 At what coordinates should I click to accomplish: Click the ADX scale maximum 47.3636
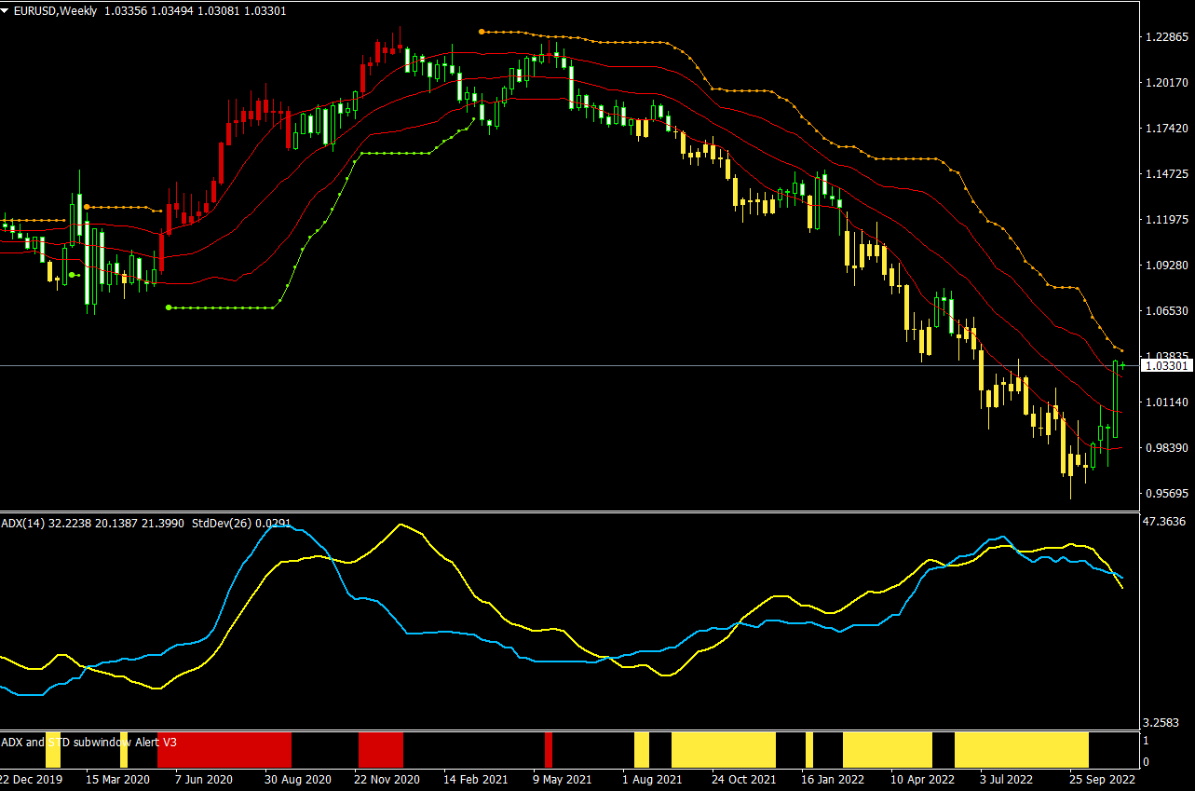pyautogui.click(x=1164, y=522)
